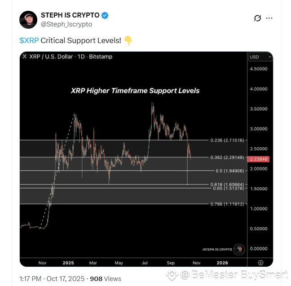
Task: Open the @Steph_iscrypto handle link
Action: [66, 24]
